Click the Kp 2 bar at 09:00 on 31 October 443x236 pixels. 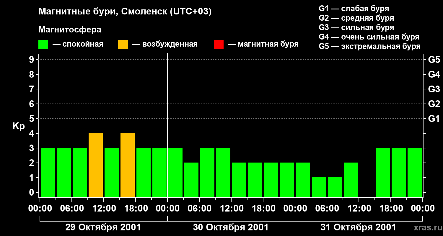tap(351, 180)
